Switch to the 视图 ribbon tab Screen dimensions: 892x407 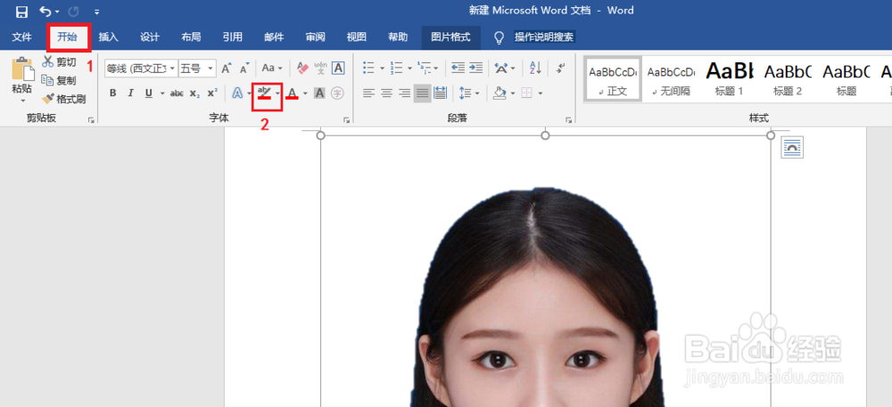pos(357,37)
